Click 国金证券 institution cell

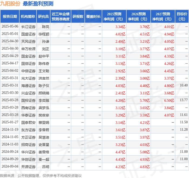point(28,56)
